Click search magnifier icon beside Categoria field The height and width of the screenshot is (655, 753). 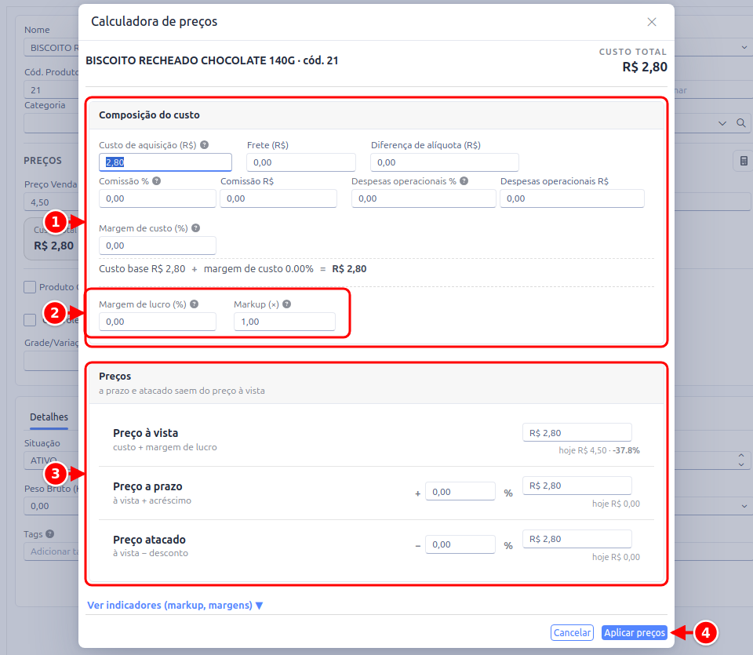click(741, 123)
